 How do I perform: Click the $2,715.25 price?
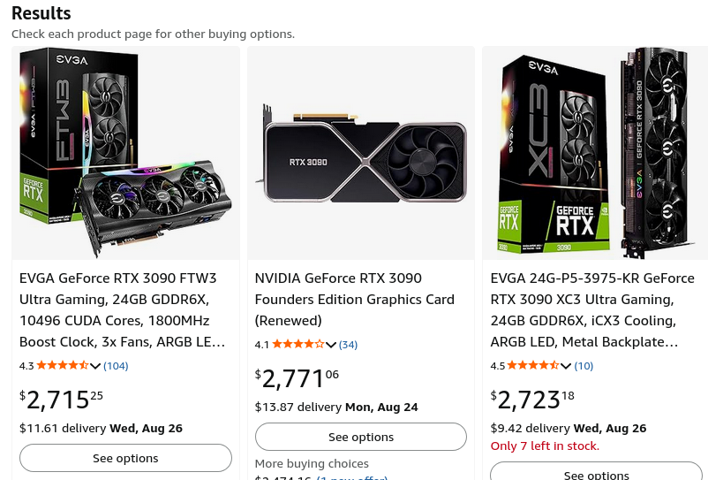pos(62,400)
